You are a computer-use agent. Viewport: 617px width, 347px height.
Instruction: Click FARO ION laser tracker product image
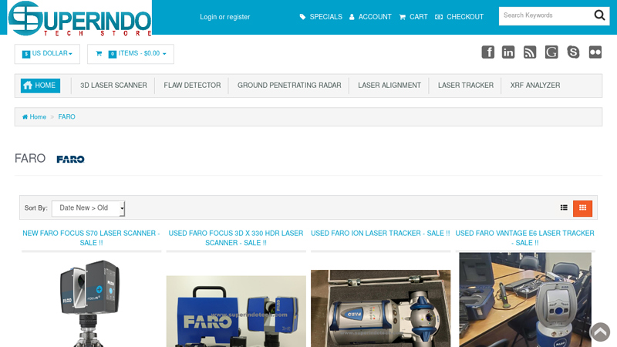tap(380, 308)
